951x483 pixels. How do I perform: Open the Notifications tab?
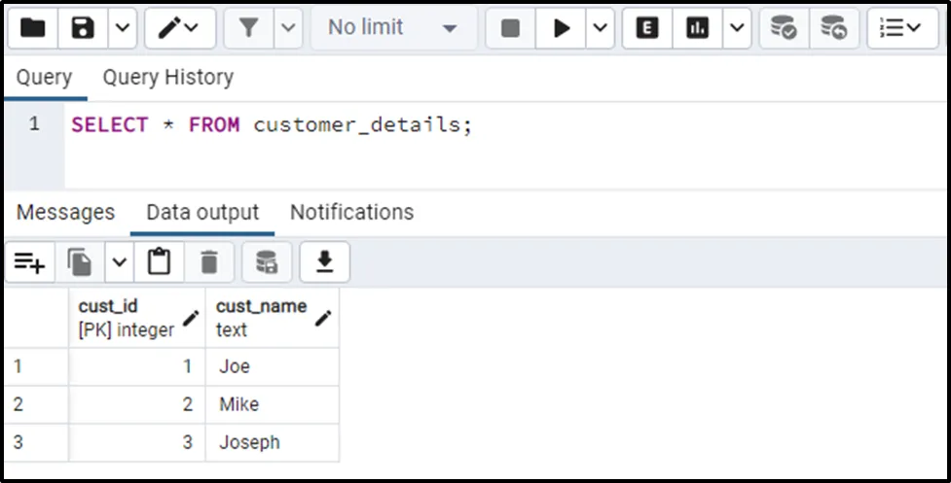coord(351,212)
